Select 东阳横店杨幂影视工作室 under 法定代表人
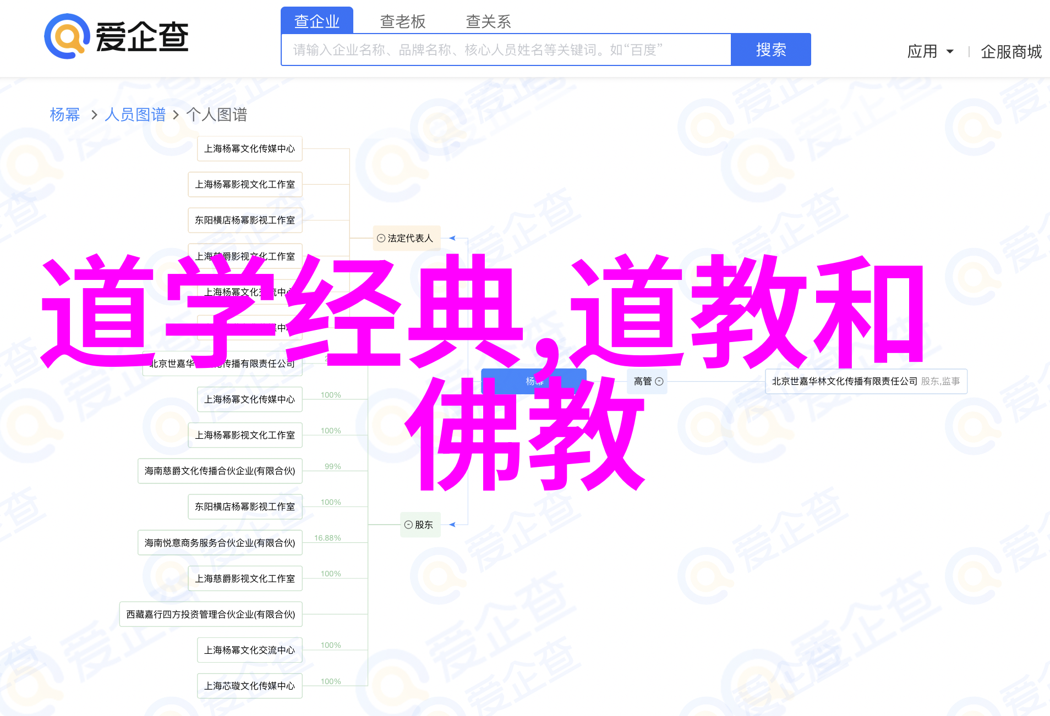Screen dimensions: 1050x716 coord(245,220)
